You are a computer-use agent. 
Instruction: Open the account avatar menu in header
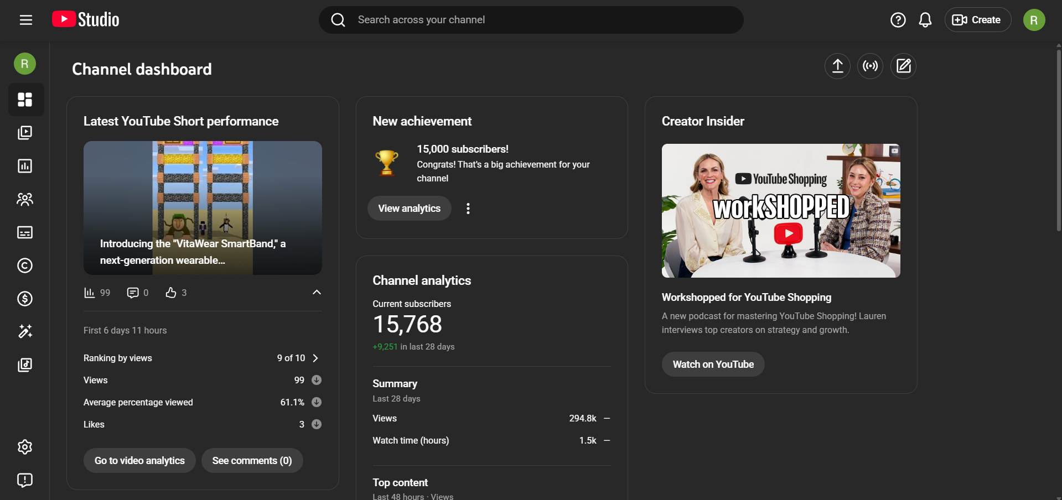point(1034,20)
